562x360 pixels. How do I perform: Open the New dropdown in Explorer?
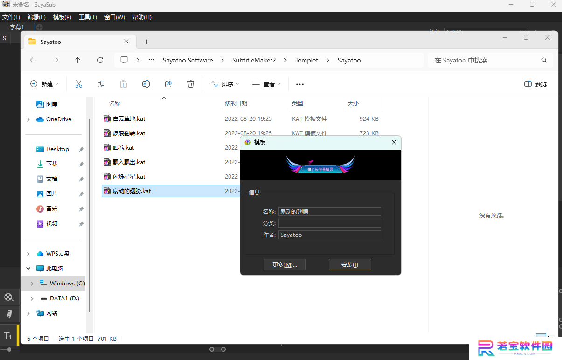(x=44, y=84)
